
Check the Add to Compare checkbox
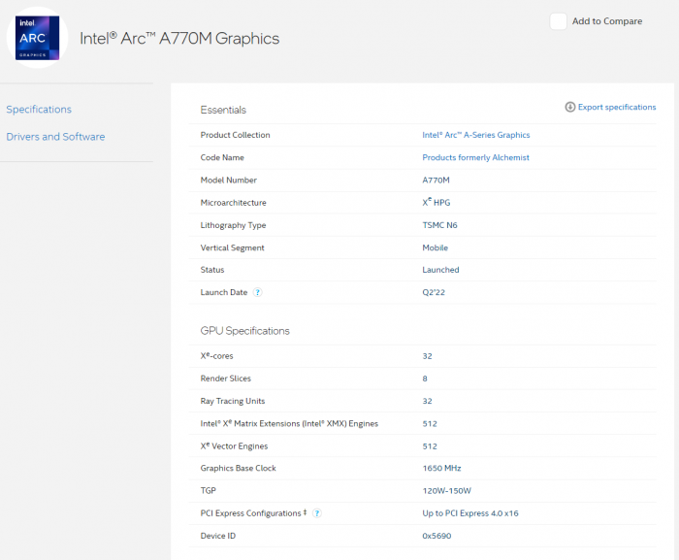558,21
